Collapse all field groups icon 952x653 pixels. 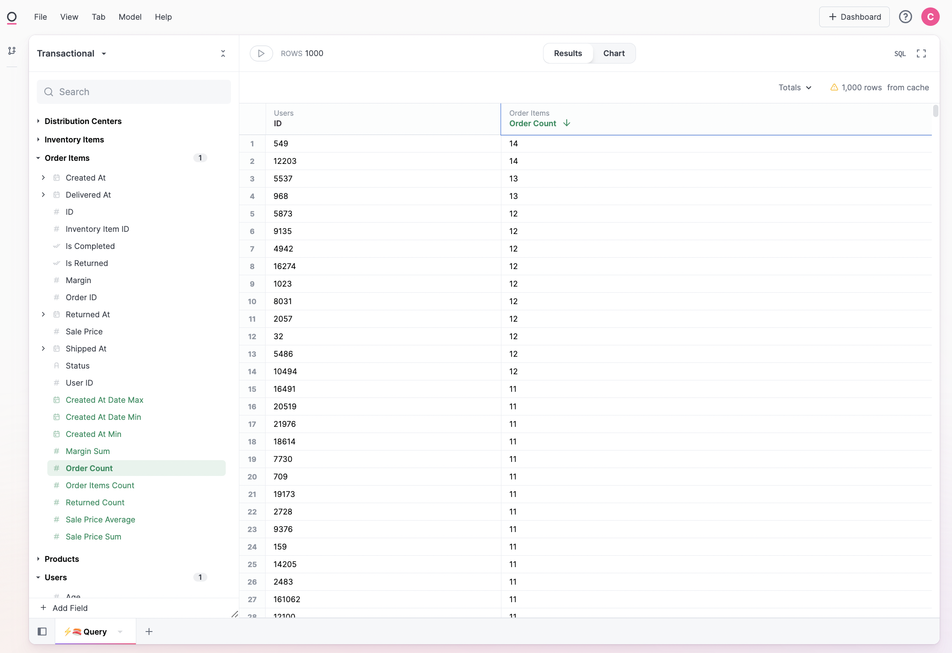tap(223, 53)
